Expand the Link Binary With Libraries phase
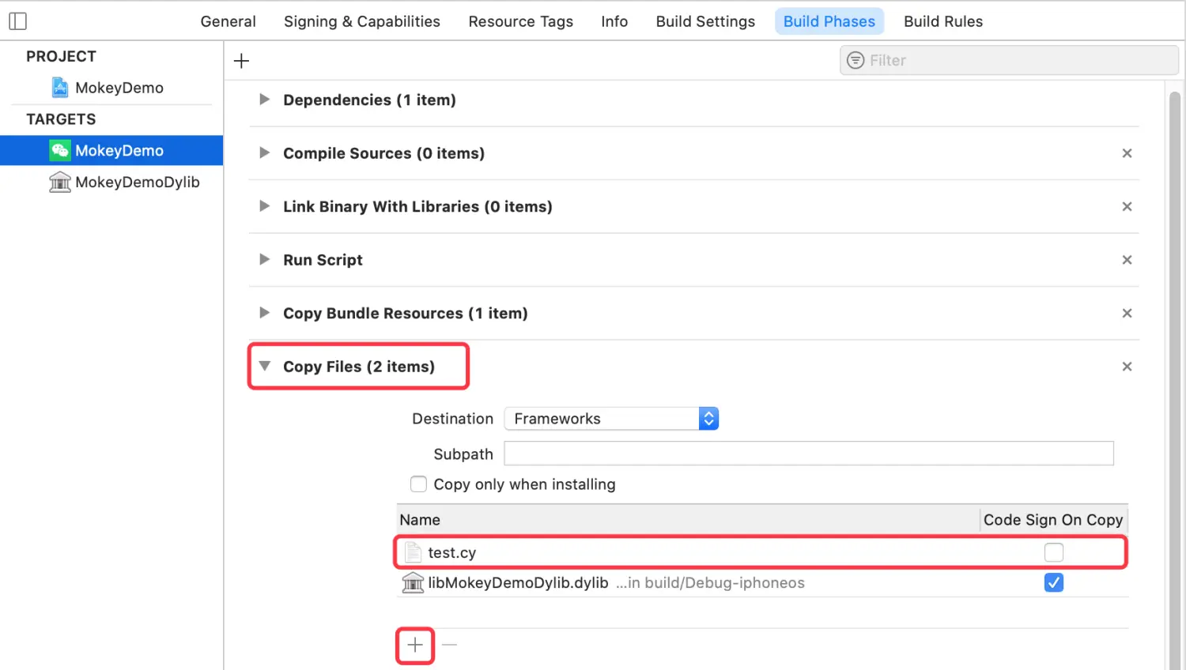Viewport: 1186px width, 670px height. click(265, 206)
